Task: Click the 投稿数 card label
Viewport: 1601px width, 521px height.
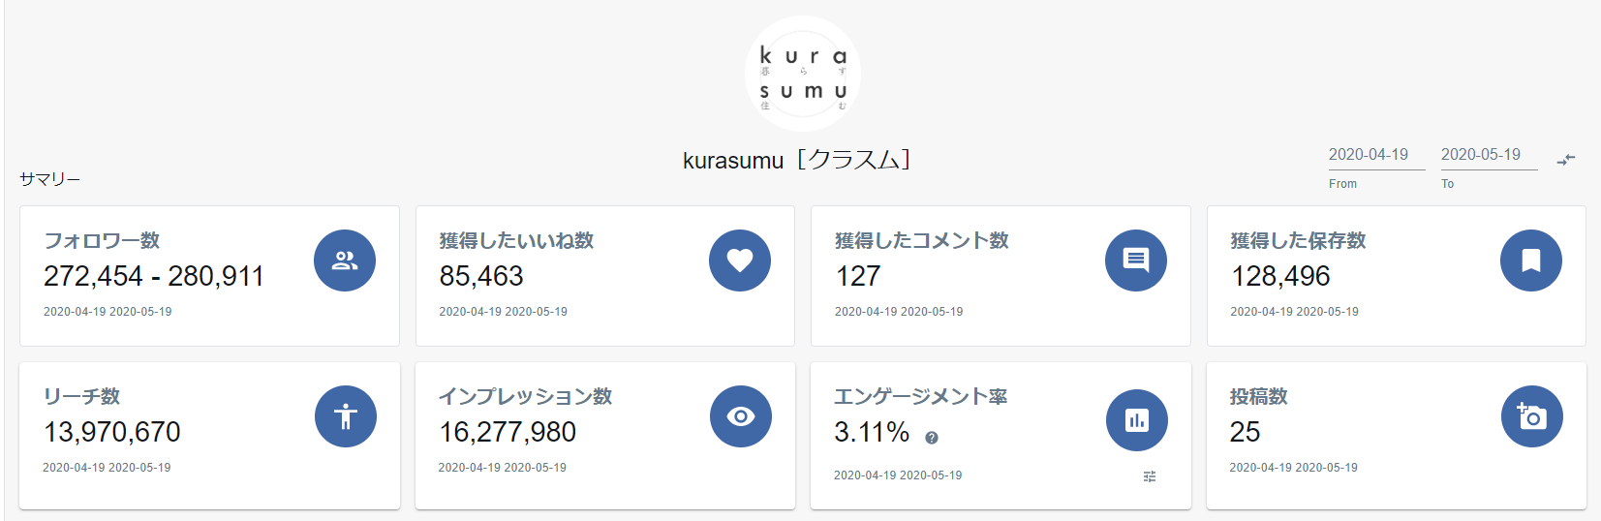Action: point(1258,396)
